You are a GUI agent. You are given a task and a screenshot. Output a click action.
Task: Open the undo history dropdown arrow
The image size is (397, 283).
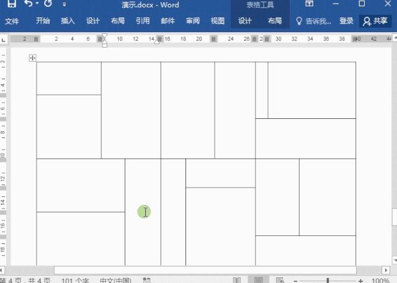click(37, 3)
